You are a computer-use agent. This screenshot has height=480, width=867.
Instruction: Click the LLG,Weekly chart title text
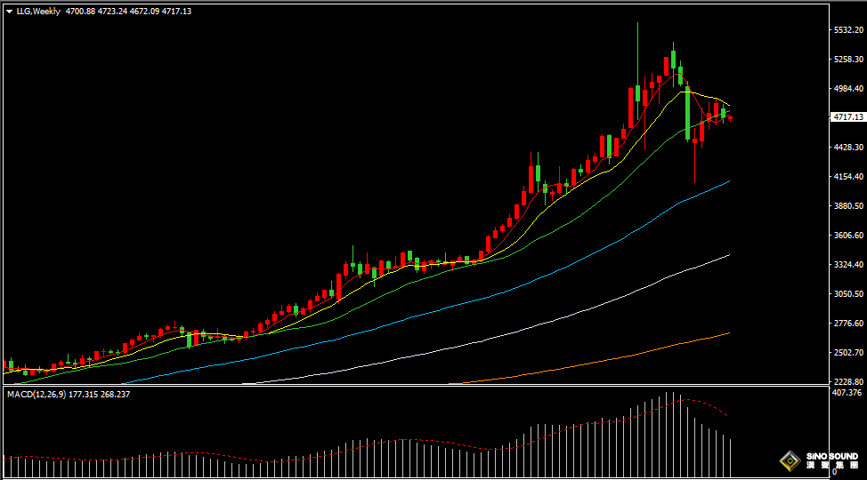pos(38,12)
